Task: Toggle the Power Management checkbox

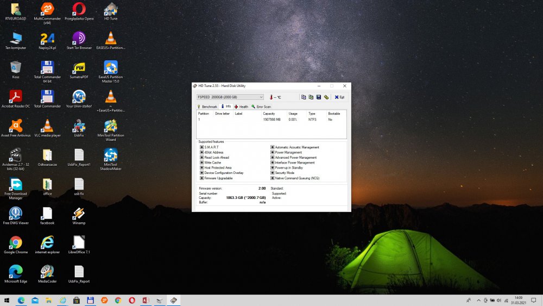Action: point(273,153)
